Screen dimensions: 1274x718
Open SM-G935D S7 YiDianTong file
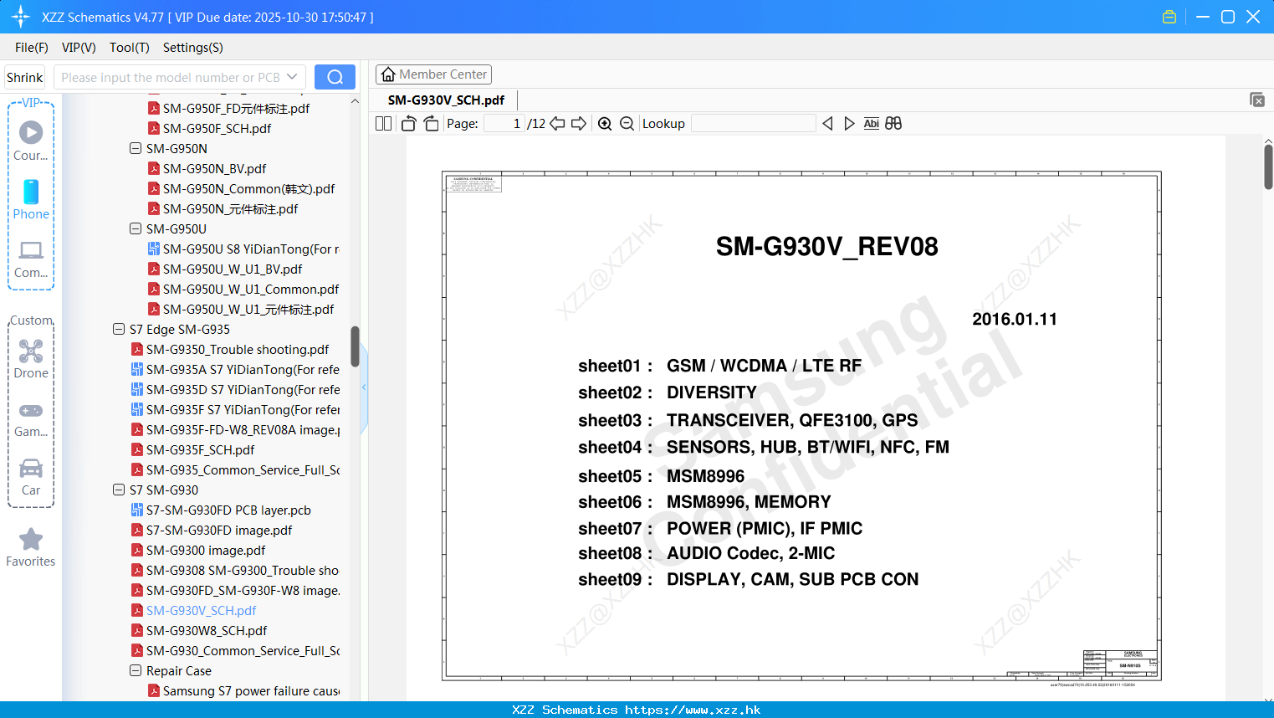tap(235, 389)
